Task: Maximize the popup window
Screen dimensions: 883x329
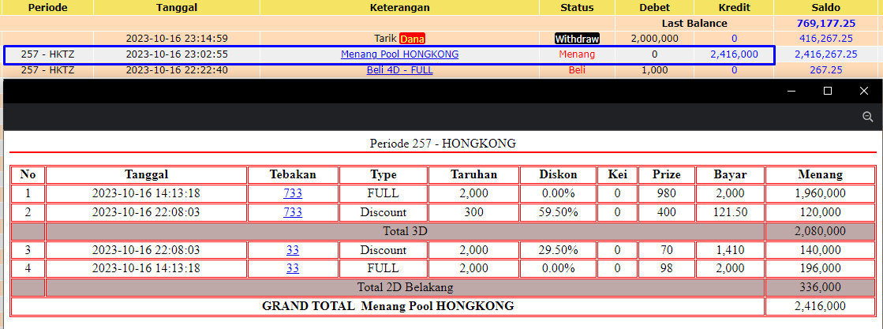Action: pyautogui.click(x=827, y=91)
